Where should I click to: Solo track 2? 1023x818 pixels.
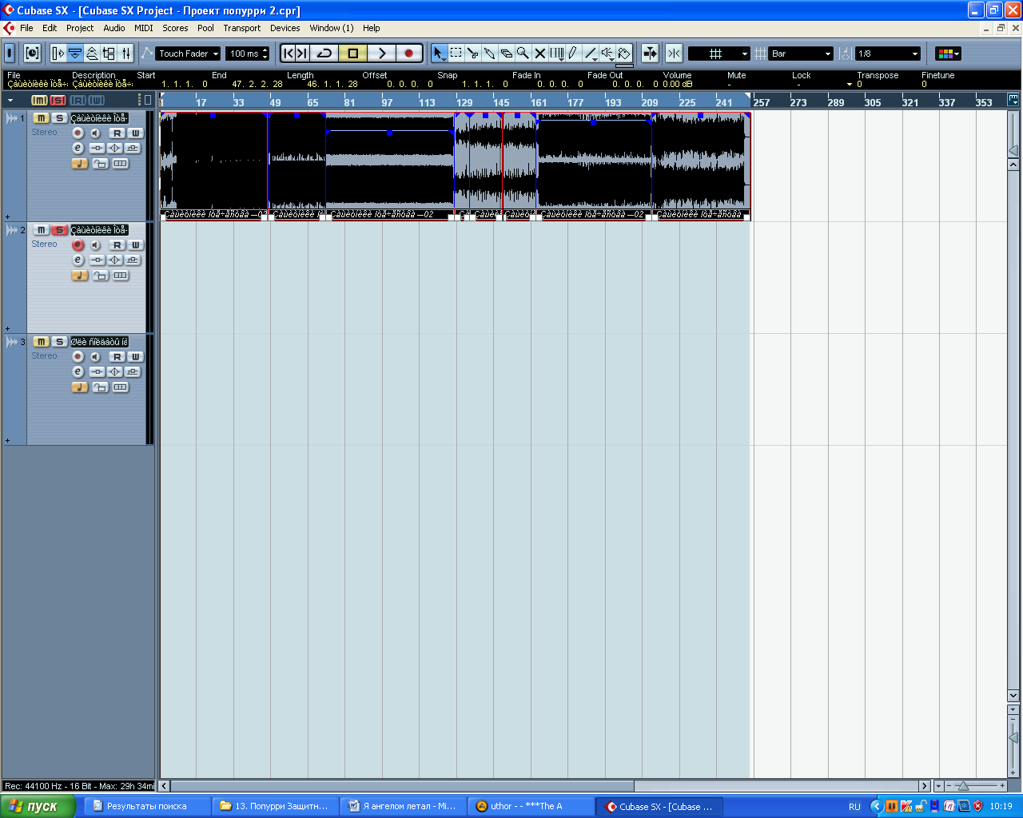pos(58,230)
